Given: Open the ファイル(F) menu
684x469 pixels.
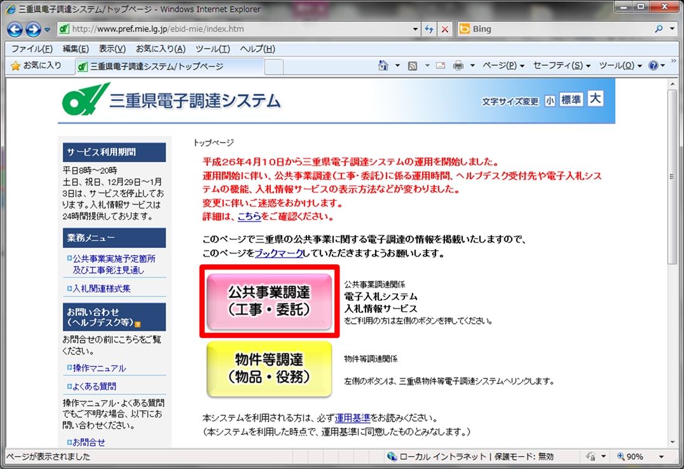Looking at the screenshot, I should 32,49.
